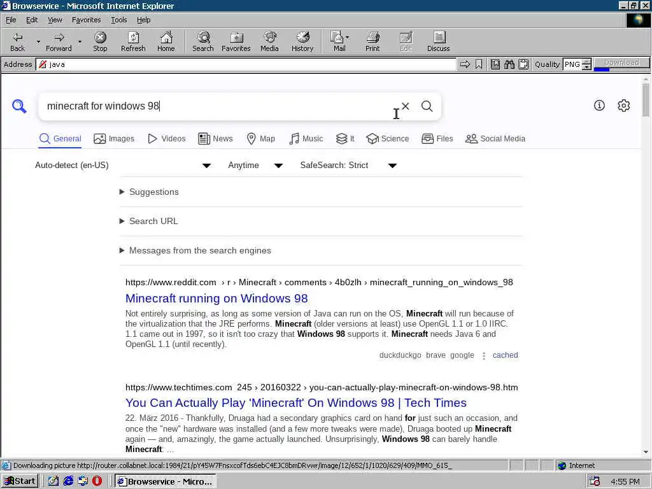This screenshot has width=652, height=489.
Task: Open cached version of reddit result
Action: coord(505,355)
